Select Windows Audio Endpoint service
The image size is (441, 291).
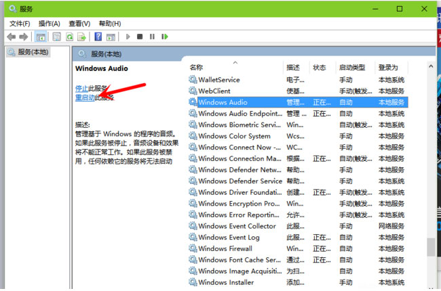pos(298,114)
